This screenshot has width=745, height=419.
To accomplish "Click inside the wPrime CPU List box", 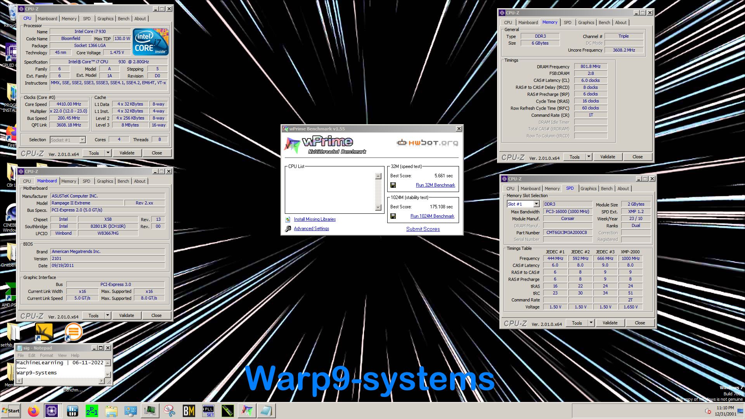I will click(331, 192).
